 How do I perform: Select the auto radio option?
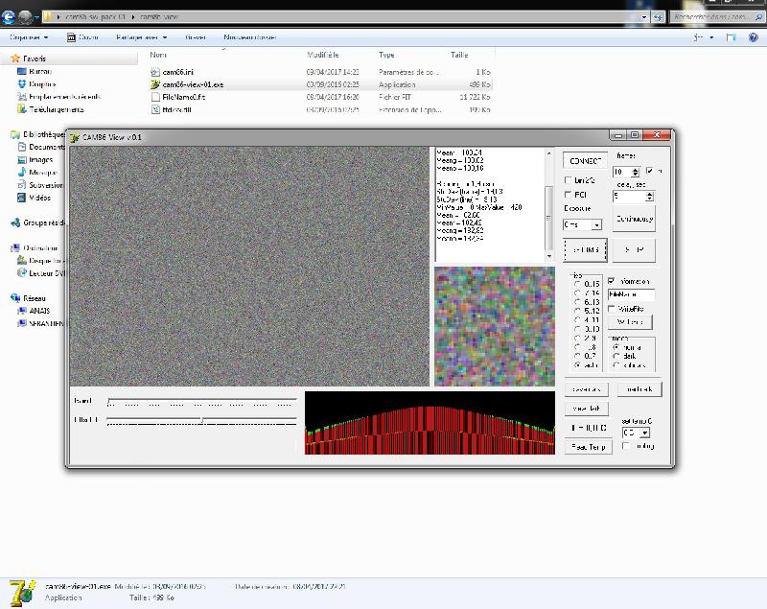click(578, 364)
